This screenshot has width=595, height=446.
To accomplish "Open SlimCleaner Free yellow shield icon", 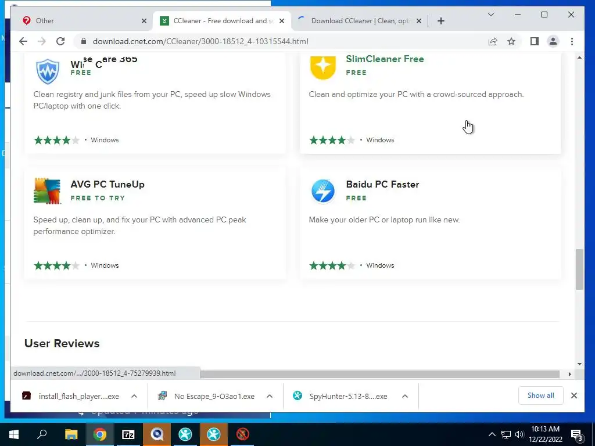I will pyautogui.click(x=323, y=67).
